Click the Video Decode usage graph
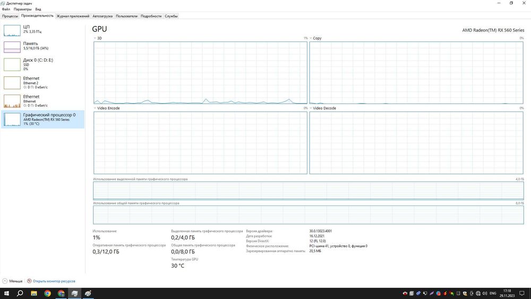 pos(416,143)
